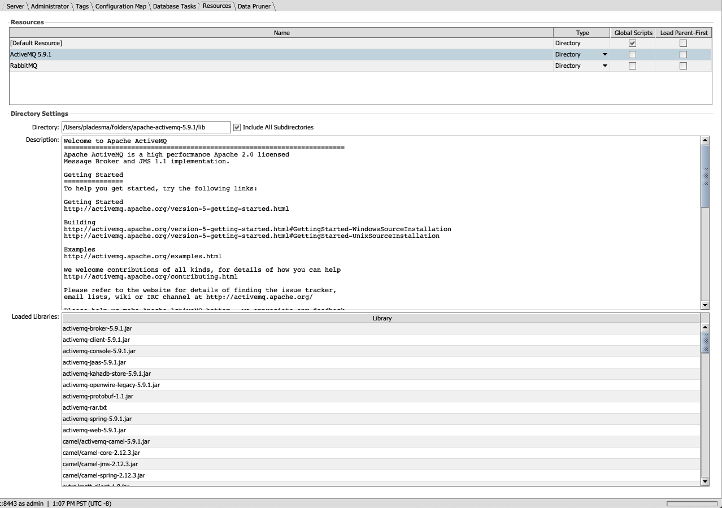The width and height of the screenshot is (722, 508).
Task: Open Type dropdown for ActiveMQ 5.9.1
Action: 604,55
